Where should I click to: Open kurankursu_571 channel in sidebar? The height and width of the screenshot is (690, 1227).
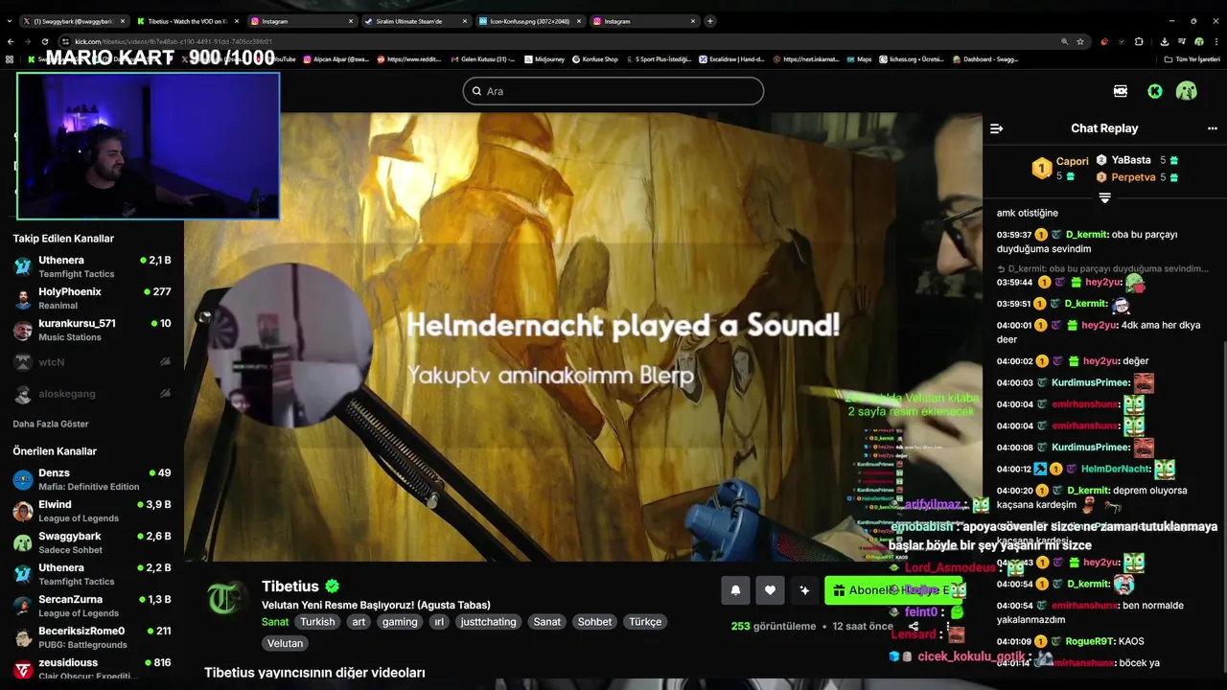click(92, 330)
